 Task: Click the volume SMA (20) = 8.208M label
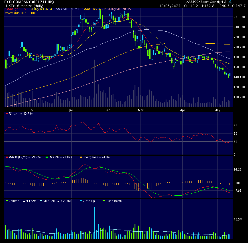click(57, 201)
